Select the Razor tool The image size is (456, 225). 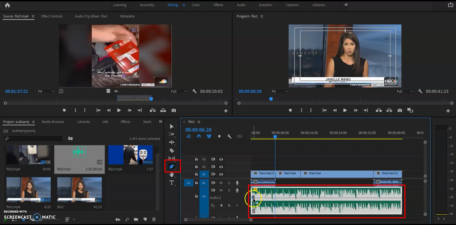[x=172, y=150]
